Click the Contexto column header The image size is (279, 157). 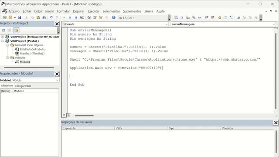click(x=247, y=128)
